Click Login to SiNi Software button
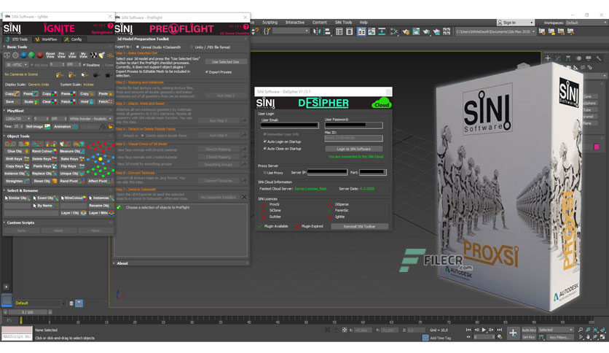The width and height of the screenshot is (609, 353). 354,149
